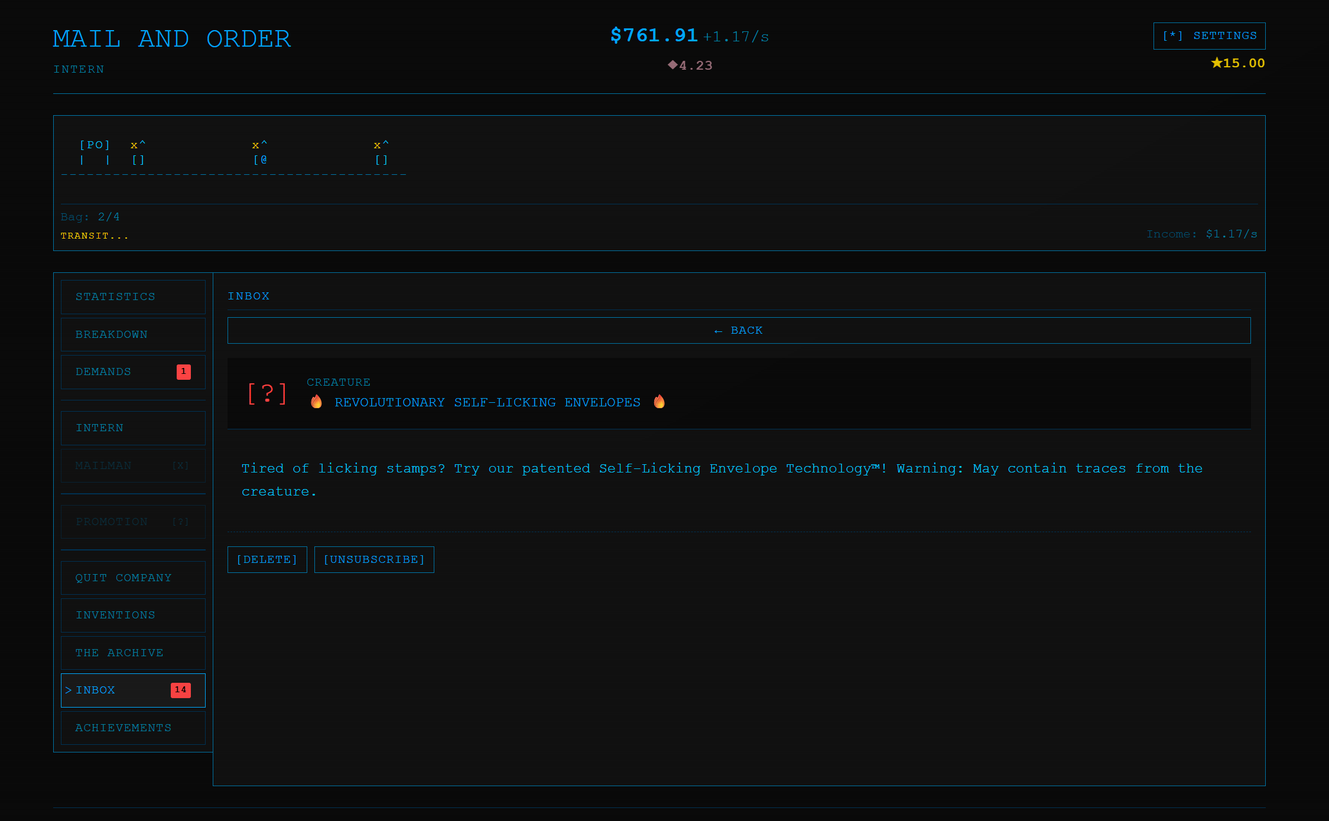1329x821 pixels.
Task: Click the MAIL AND ORDER title
Action: point(172,39)
